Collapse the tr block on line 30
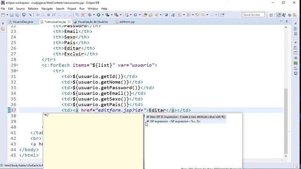301x169 pixels. (x=17, y=71)
